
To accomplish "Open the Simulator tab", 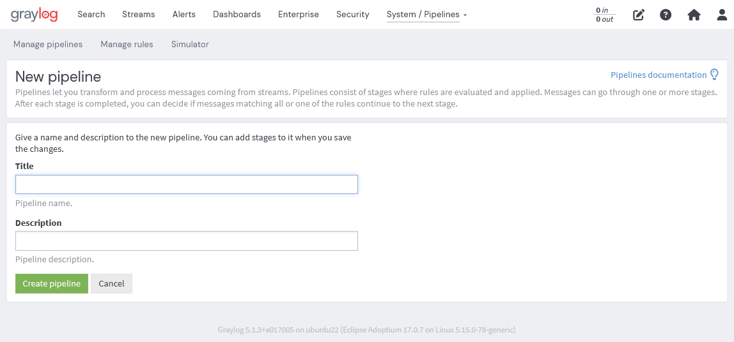I will 190,44.
